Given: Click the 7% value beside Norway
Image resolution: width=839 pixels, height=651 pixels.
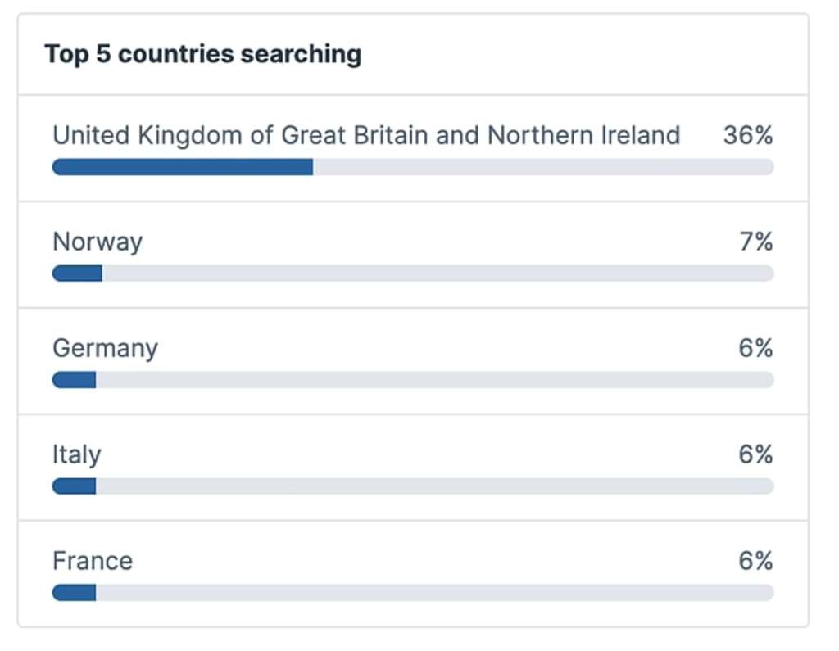Looking at the screenshot, I should [756, 242].
